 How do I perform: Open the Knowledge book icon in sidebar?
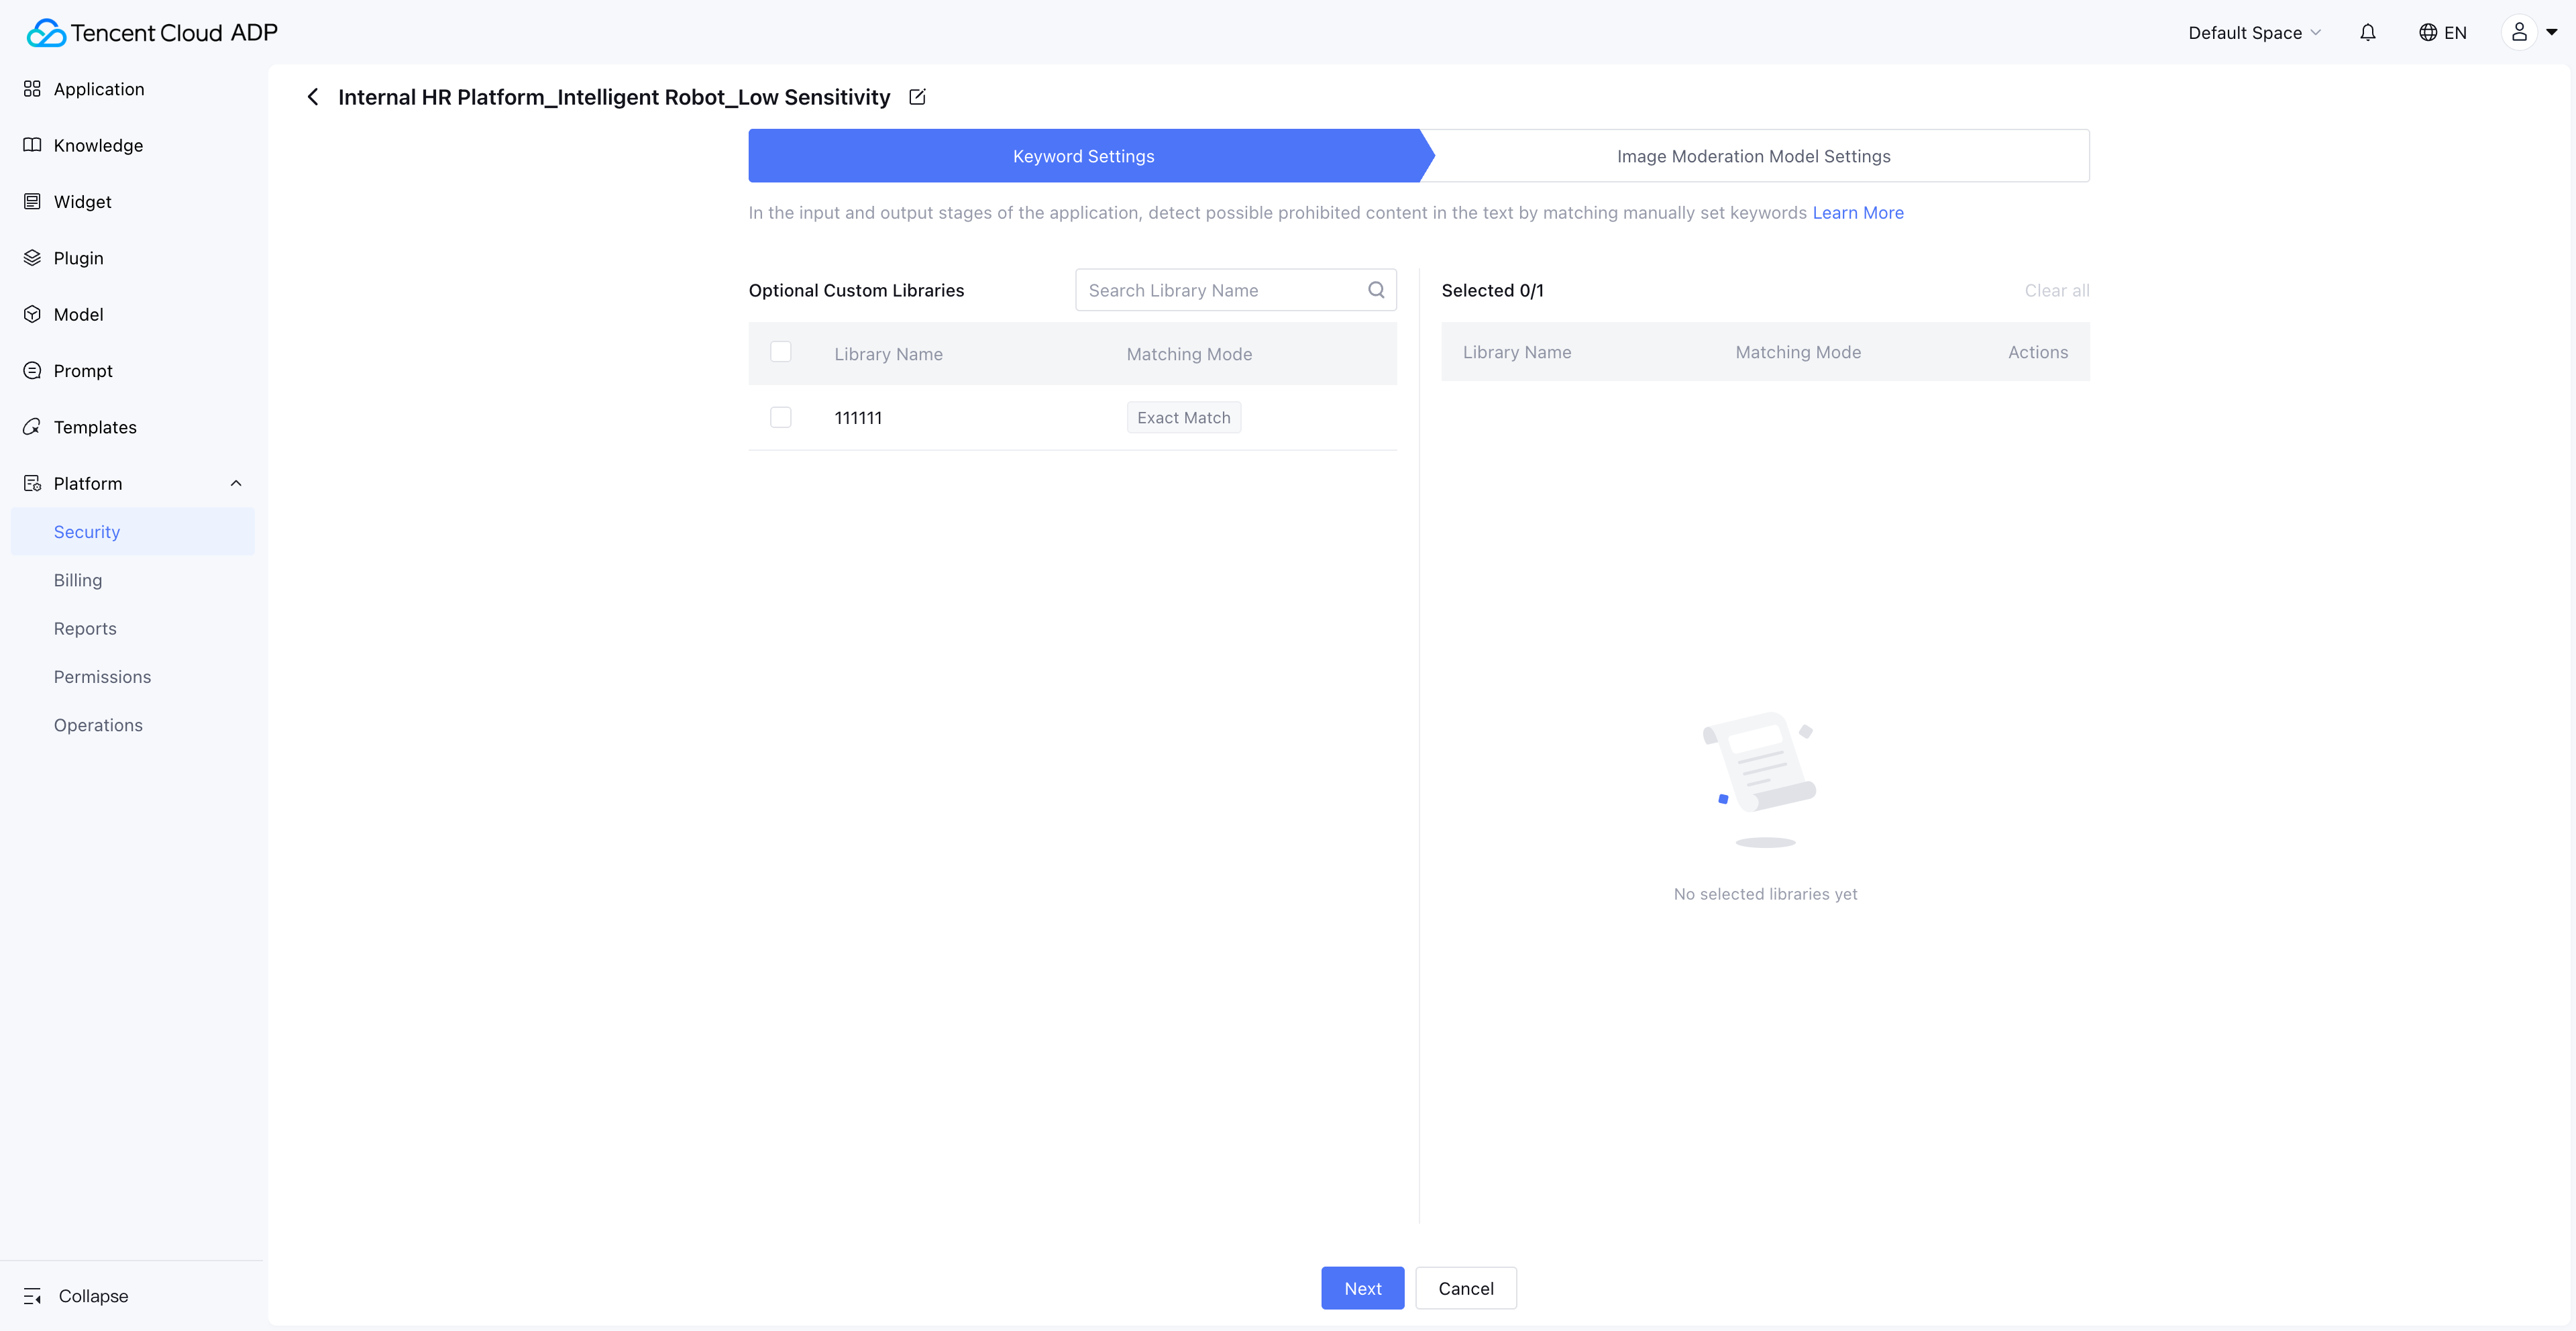point(32,145)
